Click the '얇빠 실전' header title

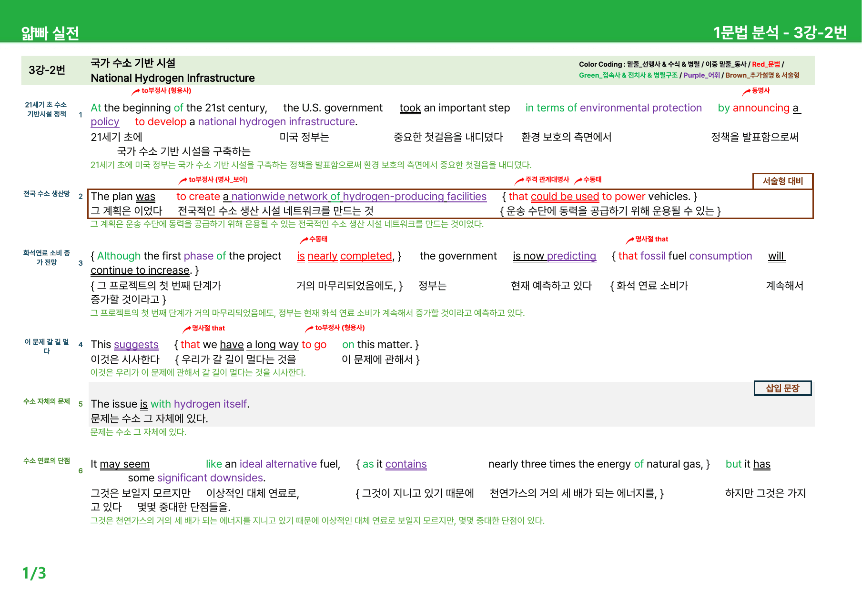click(50, 33)
